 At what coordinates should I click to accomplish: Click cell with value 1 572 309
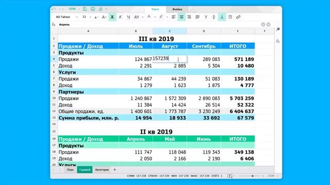click(170, 98)
